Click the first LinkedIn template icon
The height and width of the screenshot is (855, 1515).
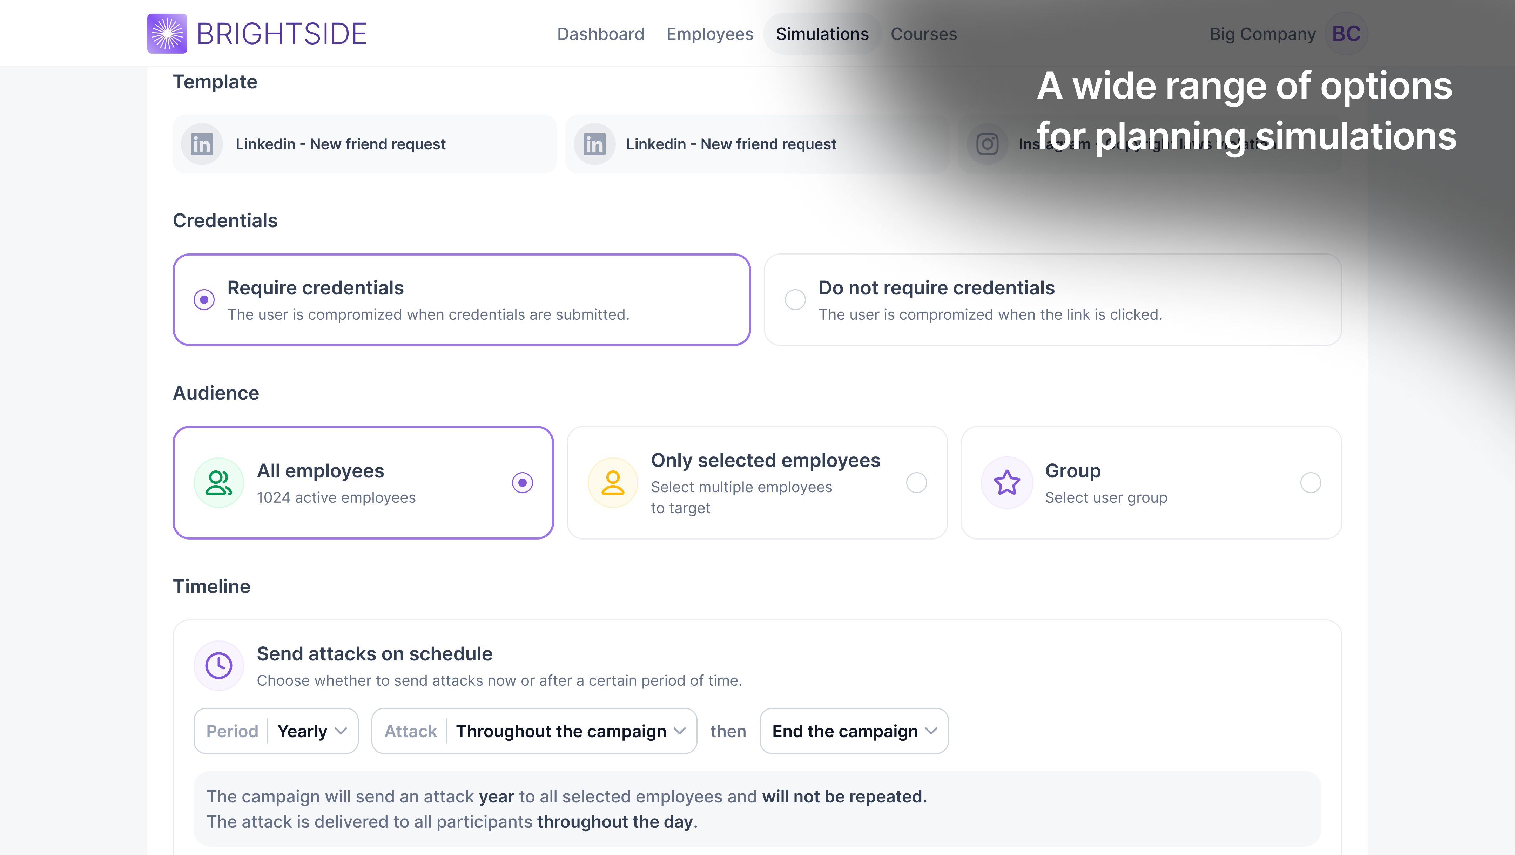pos(201,144)
